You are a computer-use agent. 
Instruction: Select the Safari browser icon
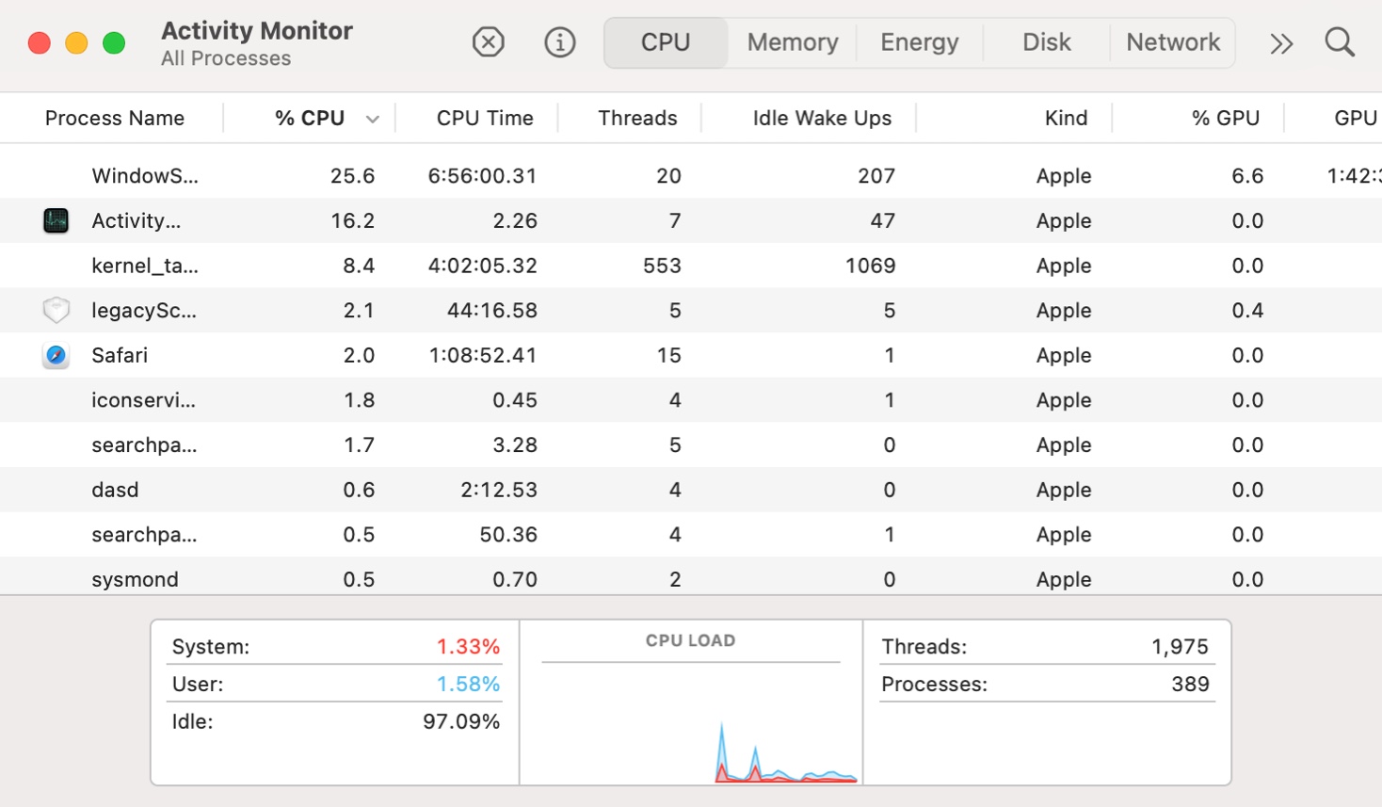pos(56,355)
